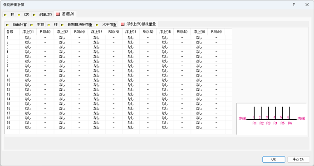Click row 13's R4(kN) cell
This screenshot has height=166, width=314.
148,94
